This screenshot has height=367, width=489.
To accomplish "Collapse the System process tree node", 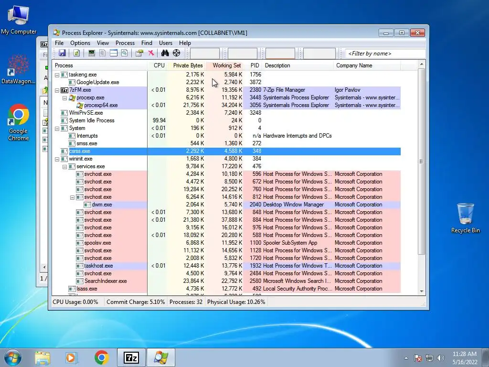I will tap(57, 129).
